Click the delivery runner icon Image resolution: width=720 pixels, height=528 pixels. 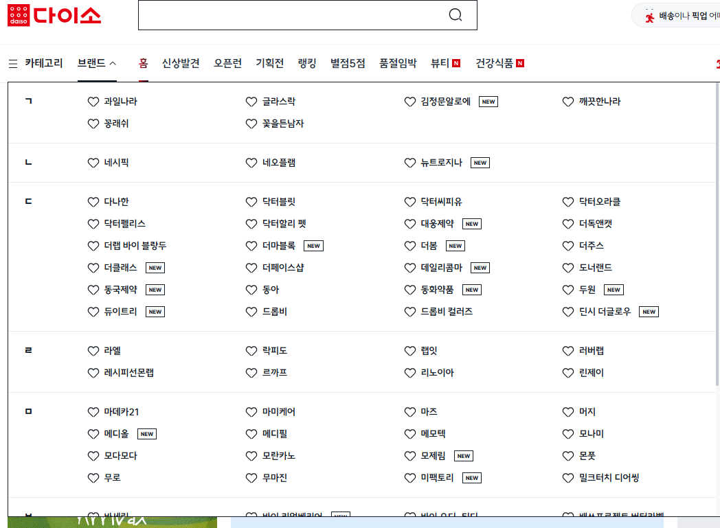click(x=649, y=16)
